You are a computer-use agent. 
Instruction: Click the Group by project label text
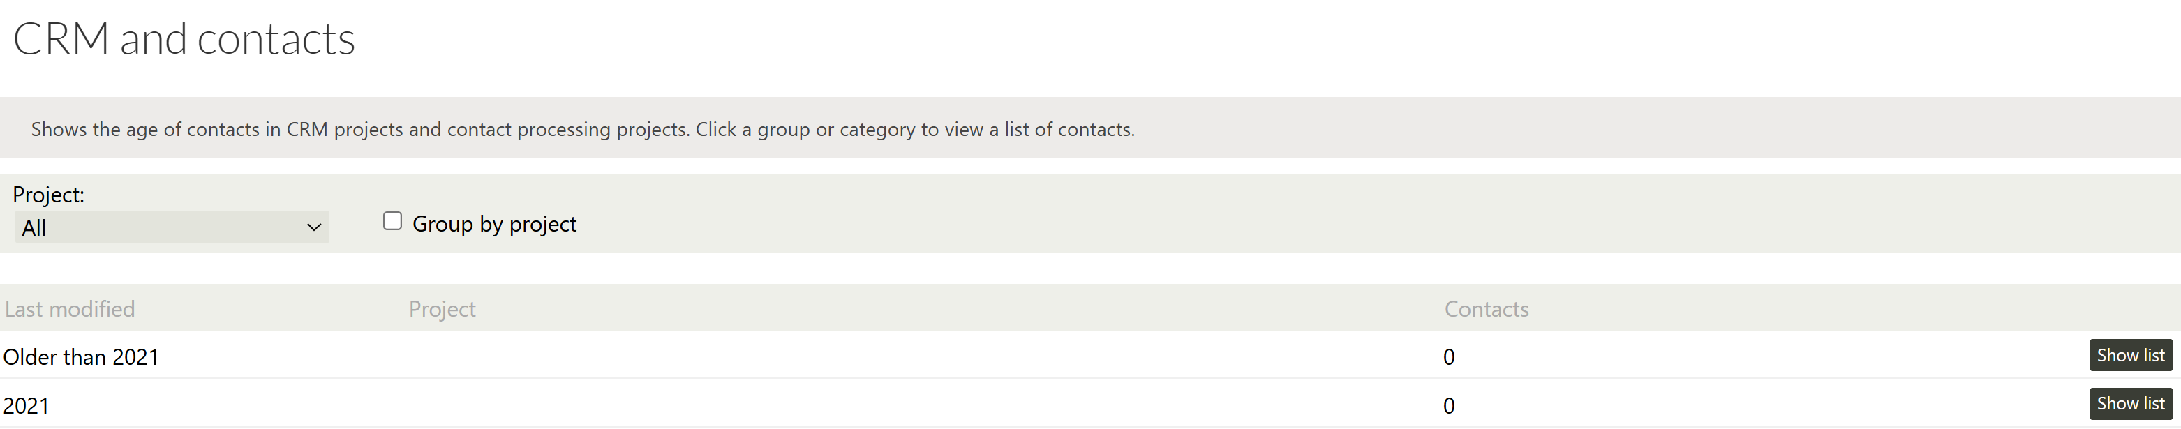pyautogui.click(x=494, y=224)
